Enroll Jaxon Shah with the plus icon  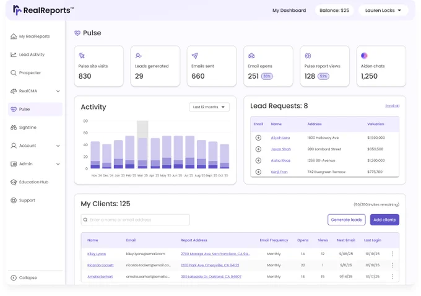(x=258, y=149)
